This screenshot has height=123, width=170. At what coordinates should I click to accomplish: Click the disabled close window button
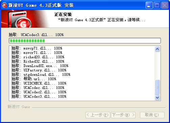click(x=165, y=5)
